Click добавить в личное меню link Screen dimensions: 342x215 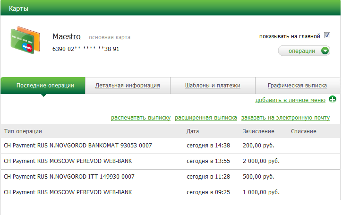coord(290,100)
